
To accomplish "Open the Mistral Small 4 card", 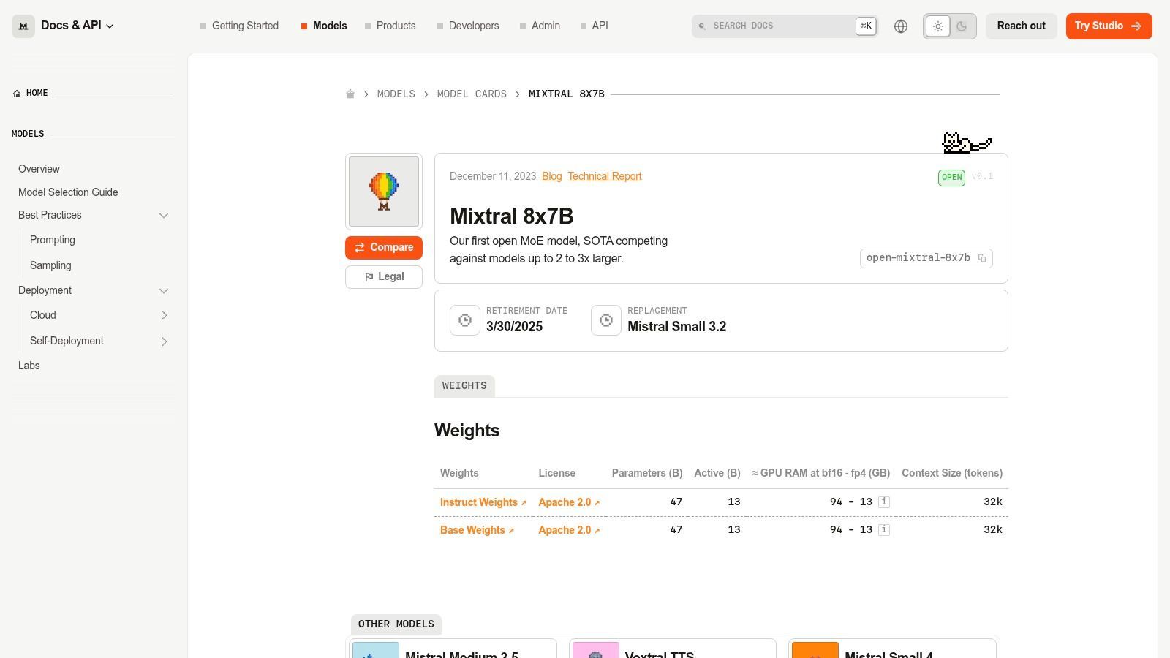I will pyautogui.click(x=892, y=648).
